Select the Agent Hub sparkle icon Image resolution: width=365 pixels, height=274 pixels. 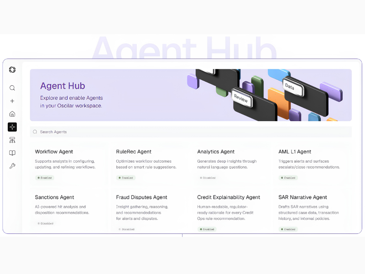click(12, 127)
